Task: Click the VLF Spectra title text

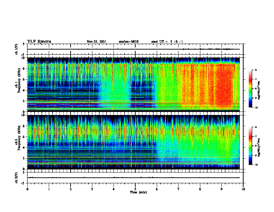Action: point(39,42)
